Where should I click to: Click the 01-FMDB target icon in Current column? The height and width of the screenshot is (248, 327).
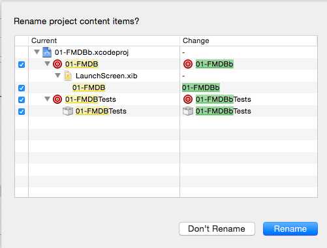(57, 64)
